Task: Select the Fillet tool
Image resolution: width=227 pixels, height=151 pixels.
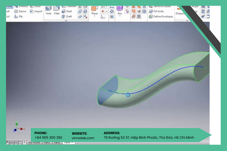Action: pos(56,10)
